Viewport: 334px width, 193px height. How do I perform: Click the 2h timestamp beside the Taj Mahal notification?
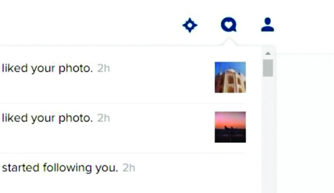click(104, 68)
